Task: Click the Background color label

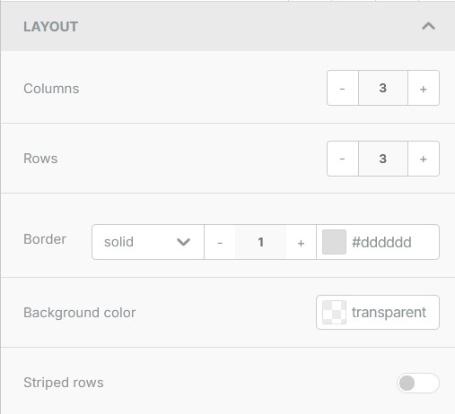Action: (80, 313)
